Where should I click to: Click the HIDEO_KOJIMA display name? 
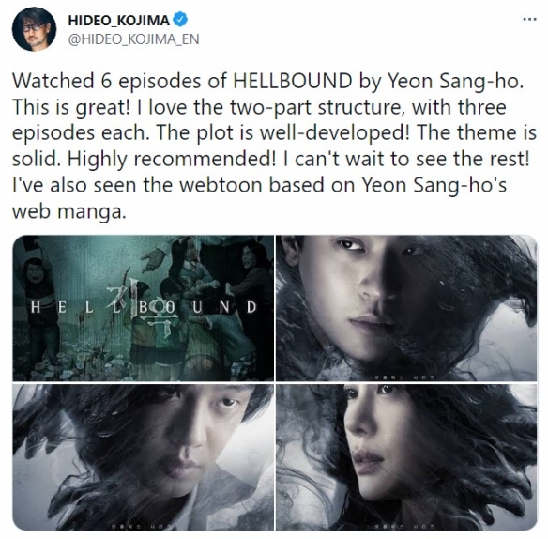(119, 20)
